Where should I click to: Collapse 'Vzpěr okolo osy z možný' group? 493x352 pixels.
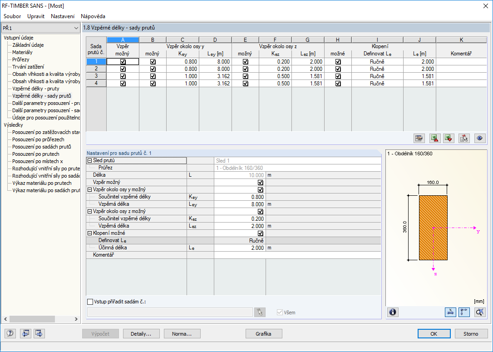pos(89,212)
